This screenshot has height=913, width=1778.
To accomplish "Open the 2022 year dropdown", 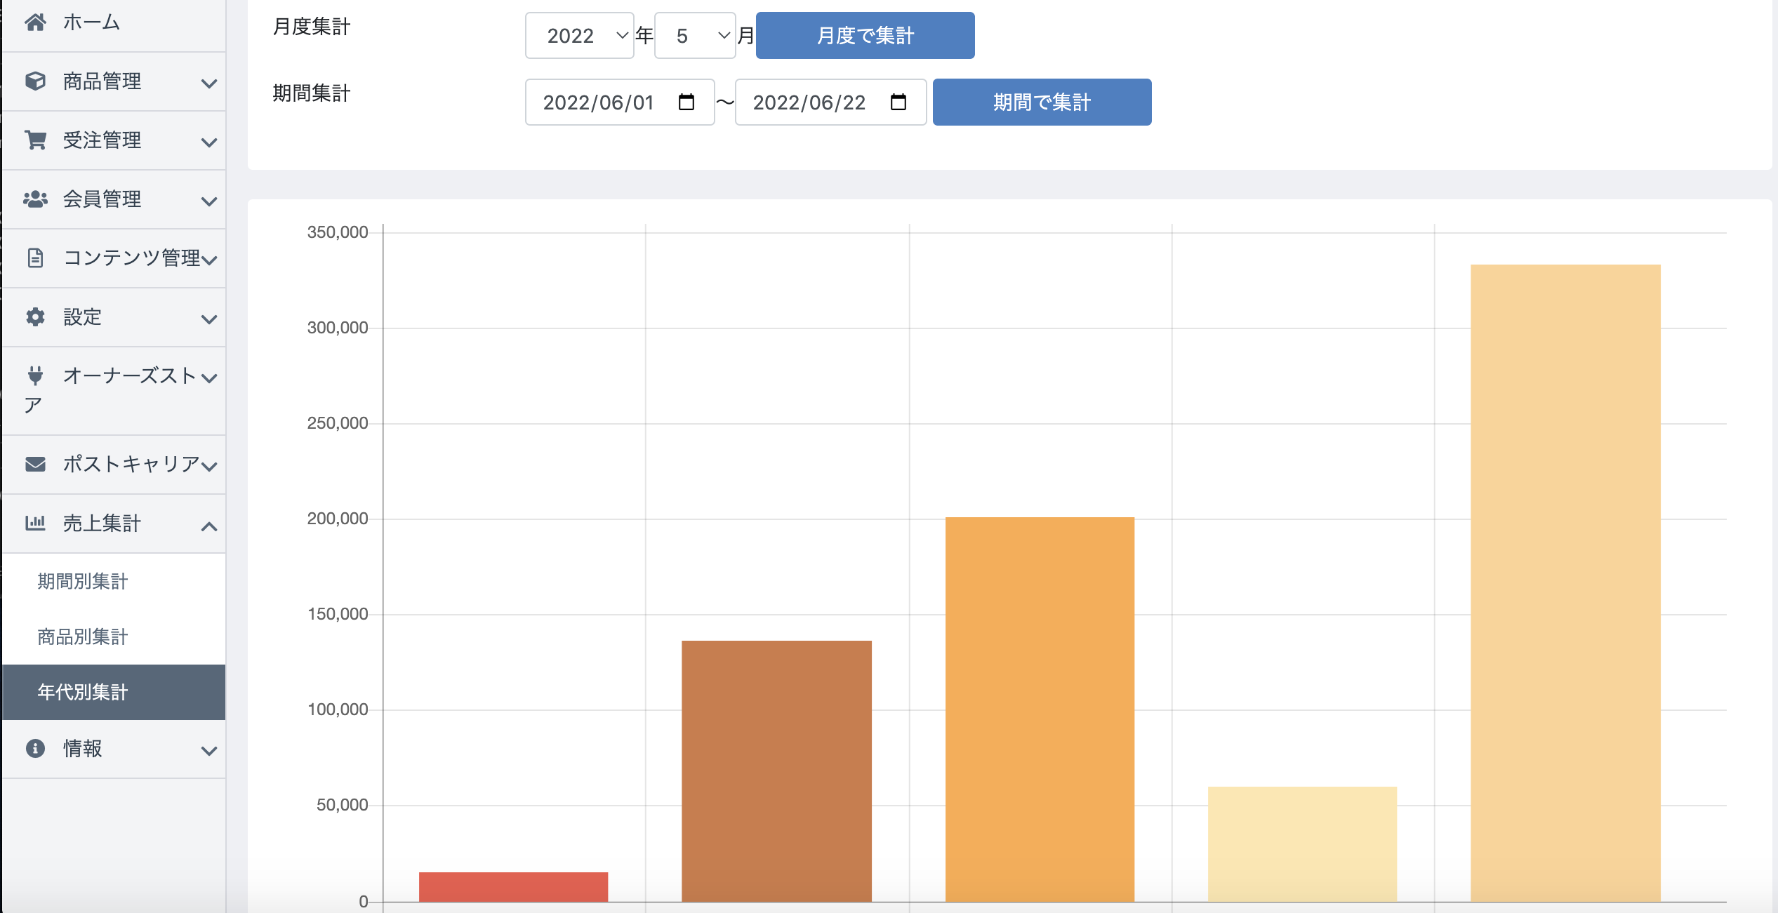I will point(579,36).
